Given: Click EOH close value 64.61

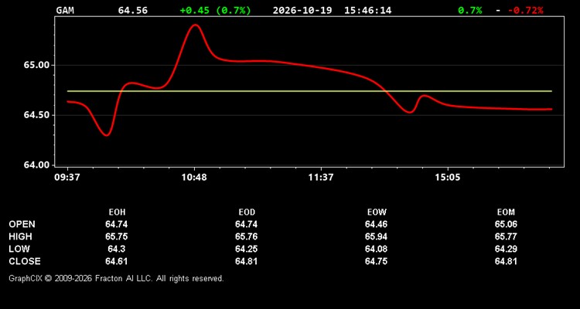Looking at the screenshot, I should [117, 261].
